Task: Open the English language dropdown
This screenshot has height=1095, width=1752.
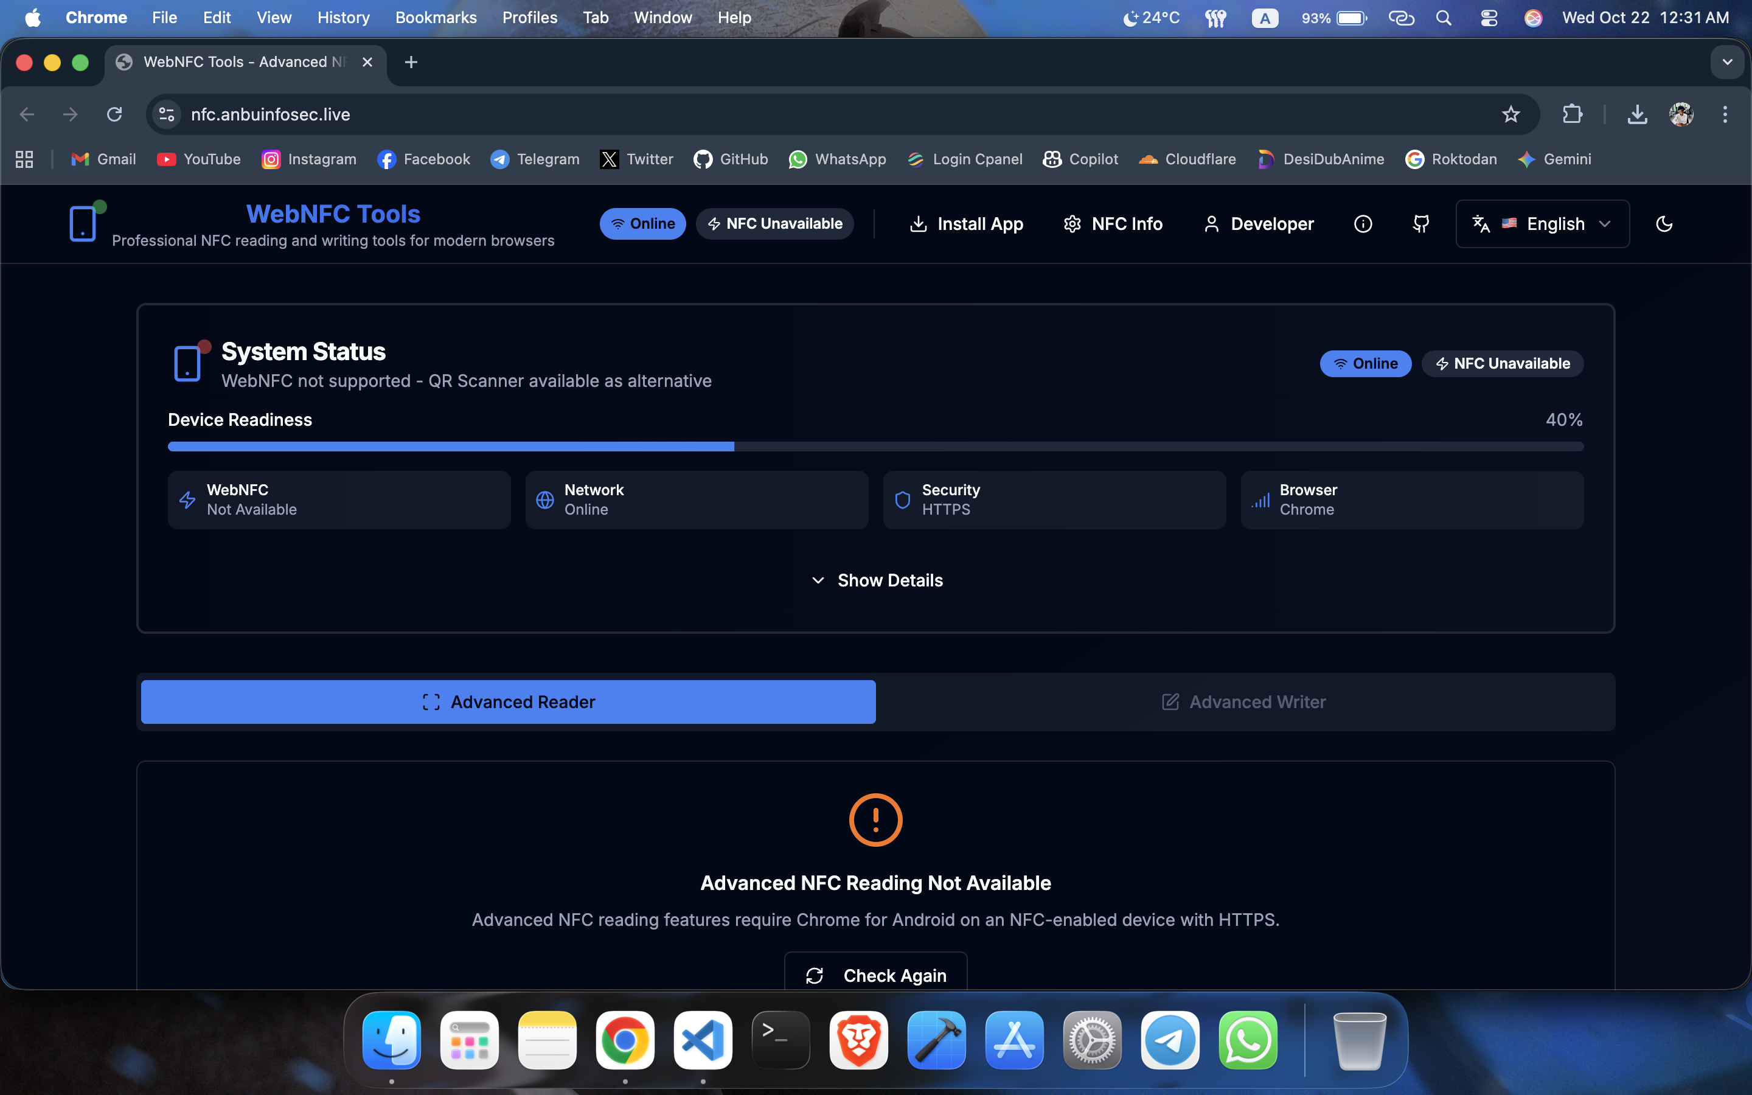Action: tap(1542, 224)
